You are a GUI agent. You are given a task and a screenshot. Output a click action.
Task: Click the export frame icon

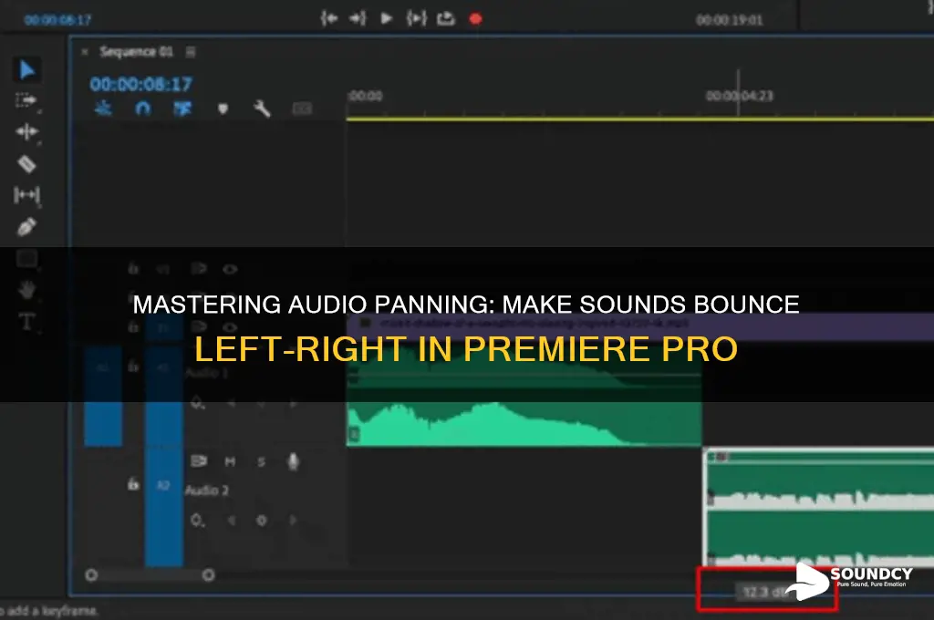(445, 19)
